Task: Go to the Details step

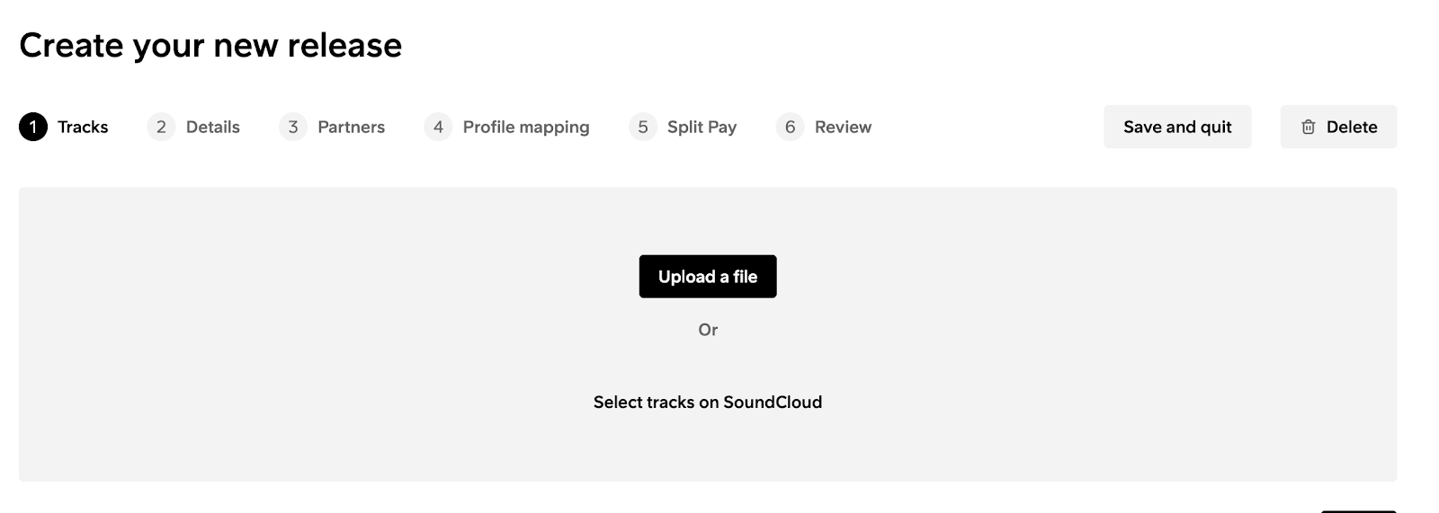Action: (x=213, y=127)
